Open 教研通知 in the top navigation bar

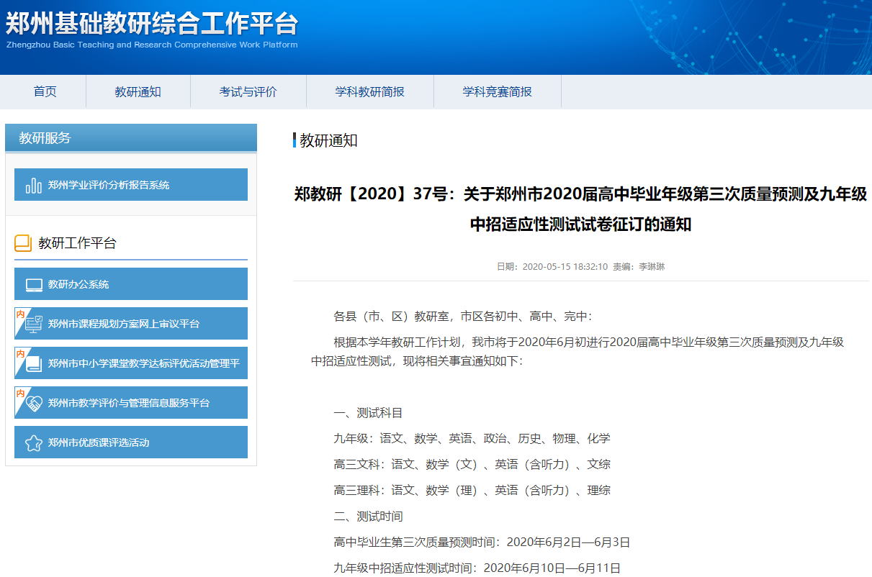click(138, 91)
